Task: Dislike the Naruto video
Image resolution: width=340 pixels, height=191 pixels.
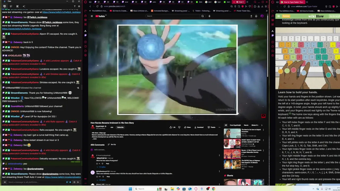Action: coord(179,127)
